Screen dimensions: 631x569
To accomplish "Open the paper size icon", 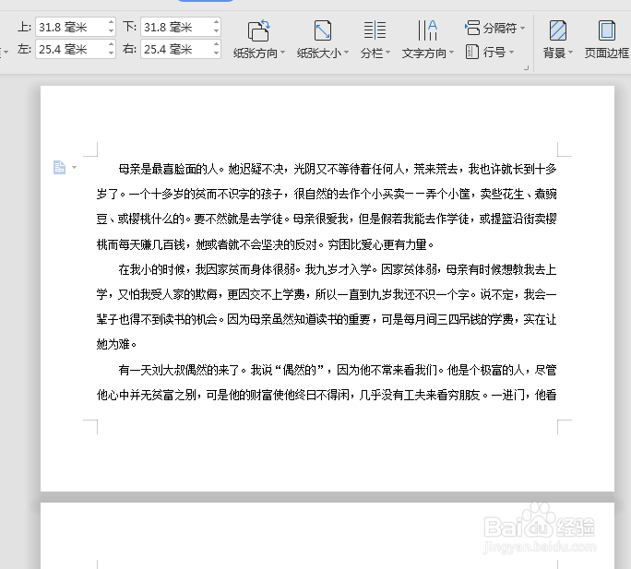I will pyautogui.click(x=323, y=30).
